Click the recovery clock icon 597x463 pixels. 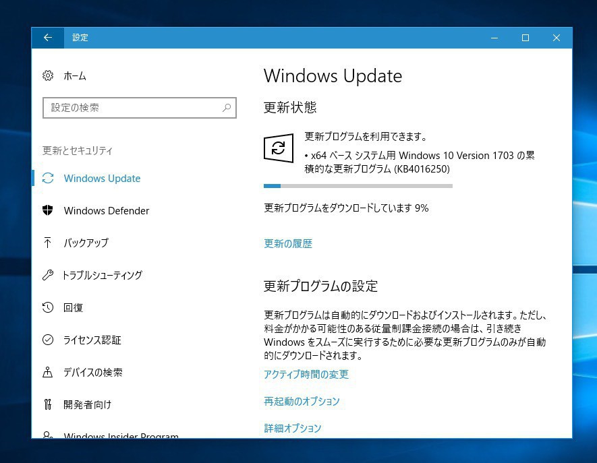(48, 307)
